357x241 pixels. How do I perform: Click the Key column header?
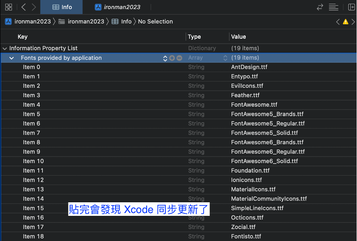pyautogui.click(x=23, y=37)
